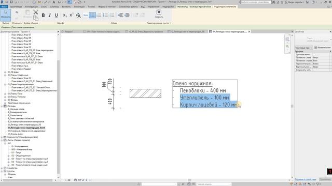
Task: Open the Insert ribbon tab
Action: [66, 7]
